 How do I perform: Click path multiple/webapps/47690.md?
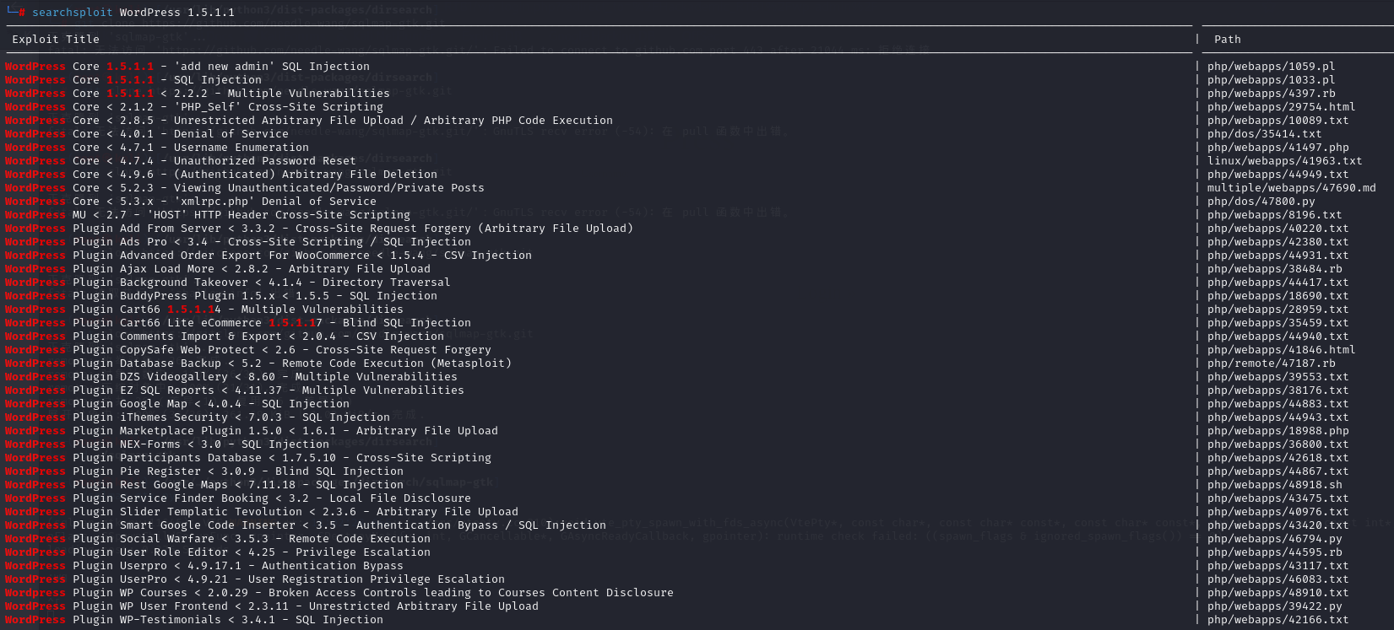[x=1291, y=187]
